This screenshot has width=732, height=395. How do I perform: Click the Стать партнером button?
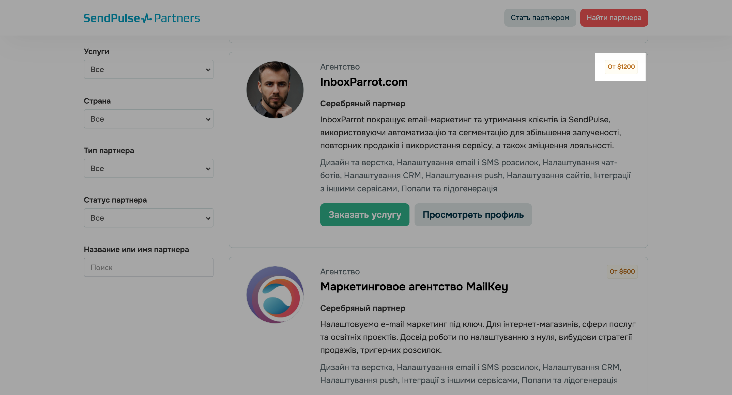pos(540,18)
